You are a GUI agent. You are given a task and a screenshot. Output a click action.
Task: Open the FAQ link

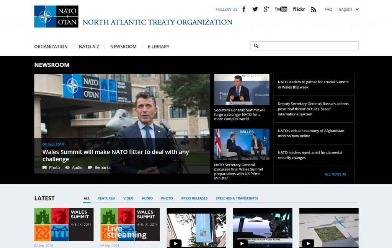click(328, 9)
